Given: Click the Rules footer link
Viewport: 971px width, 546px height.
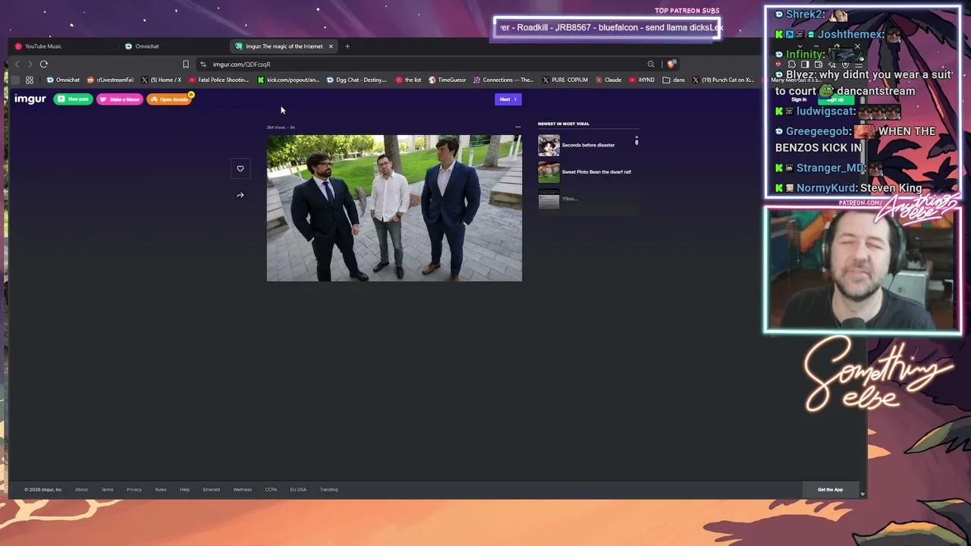Looking at the screenshot, I should (x=161, y=490).
